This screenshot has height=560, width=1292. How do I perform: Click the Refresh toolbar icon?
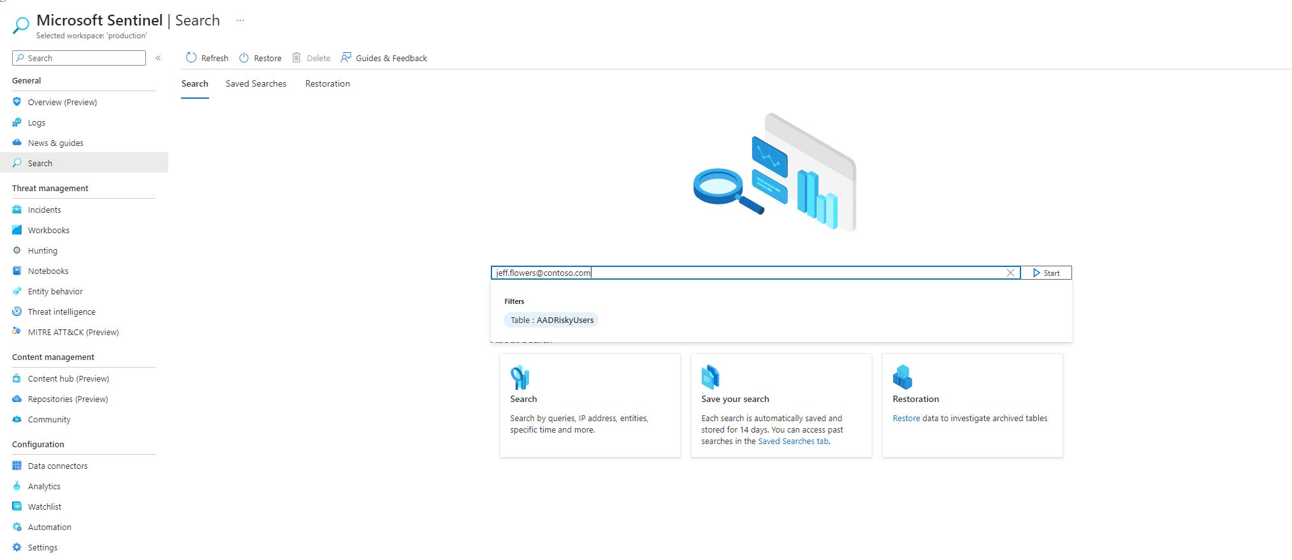click(191, 58)
